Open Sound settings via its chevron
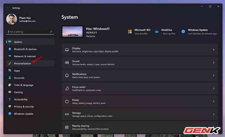The width and height of the screenshot is (225, 137). [213, 63]
